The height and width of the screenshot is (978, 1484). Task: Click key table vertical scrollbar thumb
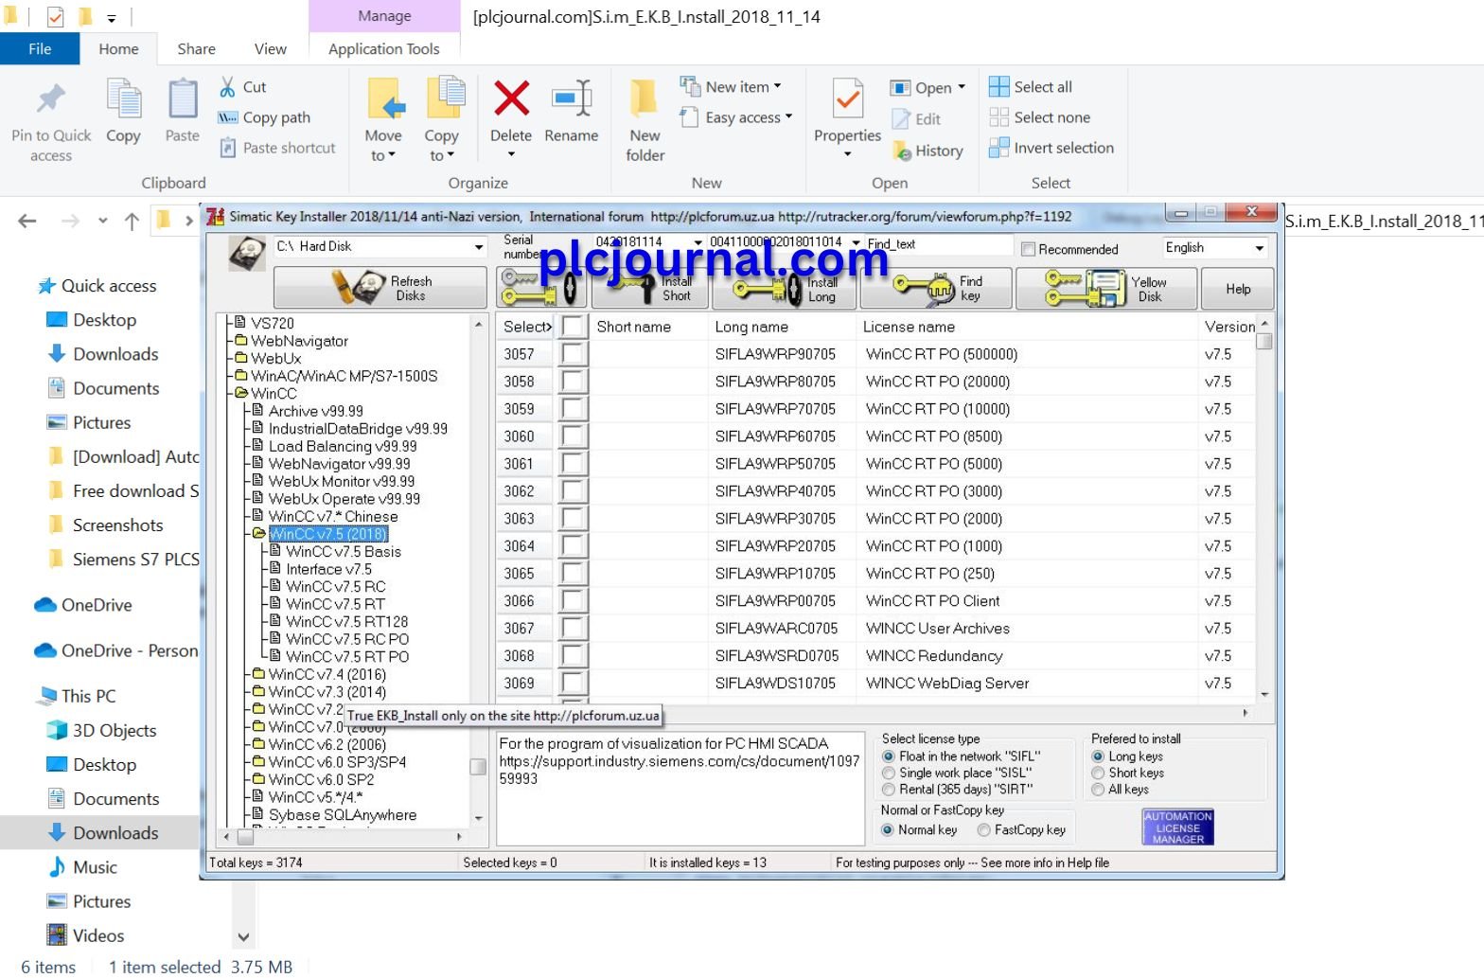coord(1264,341)
